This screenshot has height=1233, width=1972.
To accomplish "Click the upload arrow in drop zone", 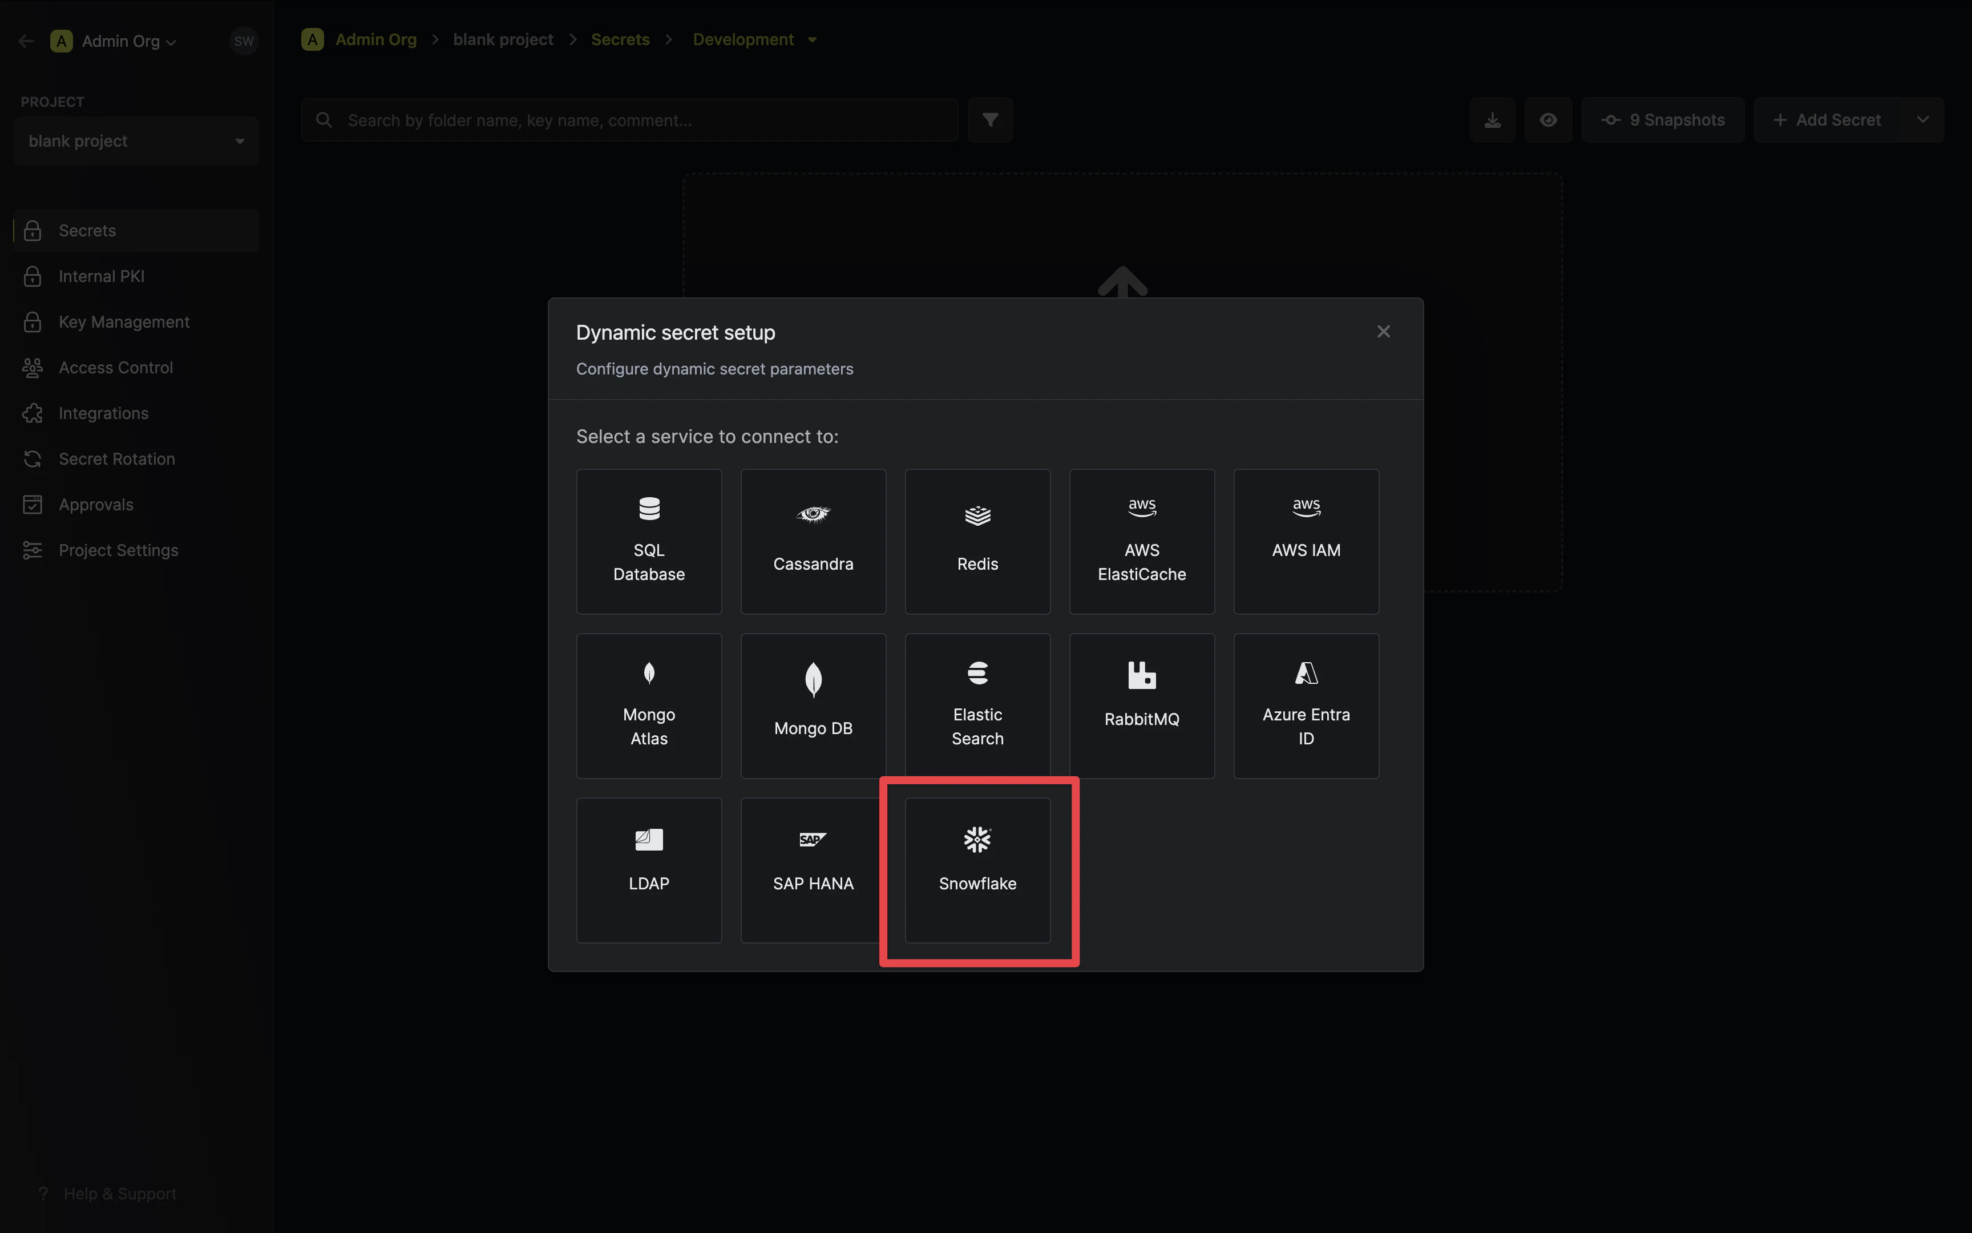I will [x=1122, y=282].
